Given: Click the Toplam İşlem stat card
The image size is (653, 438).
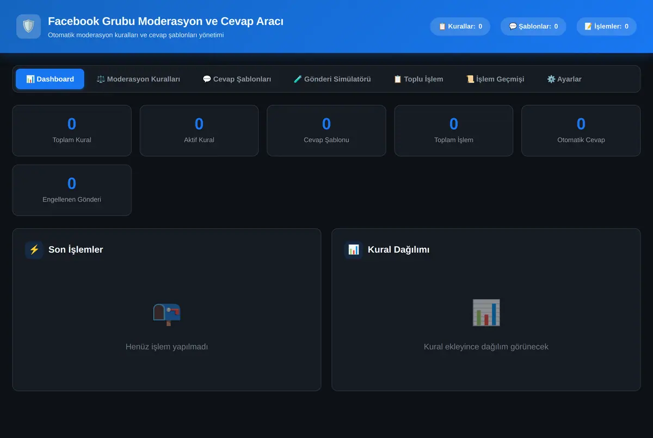Looking at the screenshot, I should pyautogui.click(x=454, y=130).
